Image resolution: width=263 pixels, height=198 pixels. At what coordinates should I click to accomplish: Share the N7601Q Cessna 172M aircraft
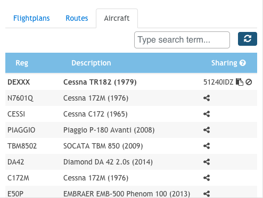click(207, 98)
